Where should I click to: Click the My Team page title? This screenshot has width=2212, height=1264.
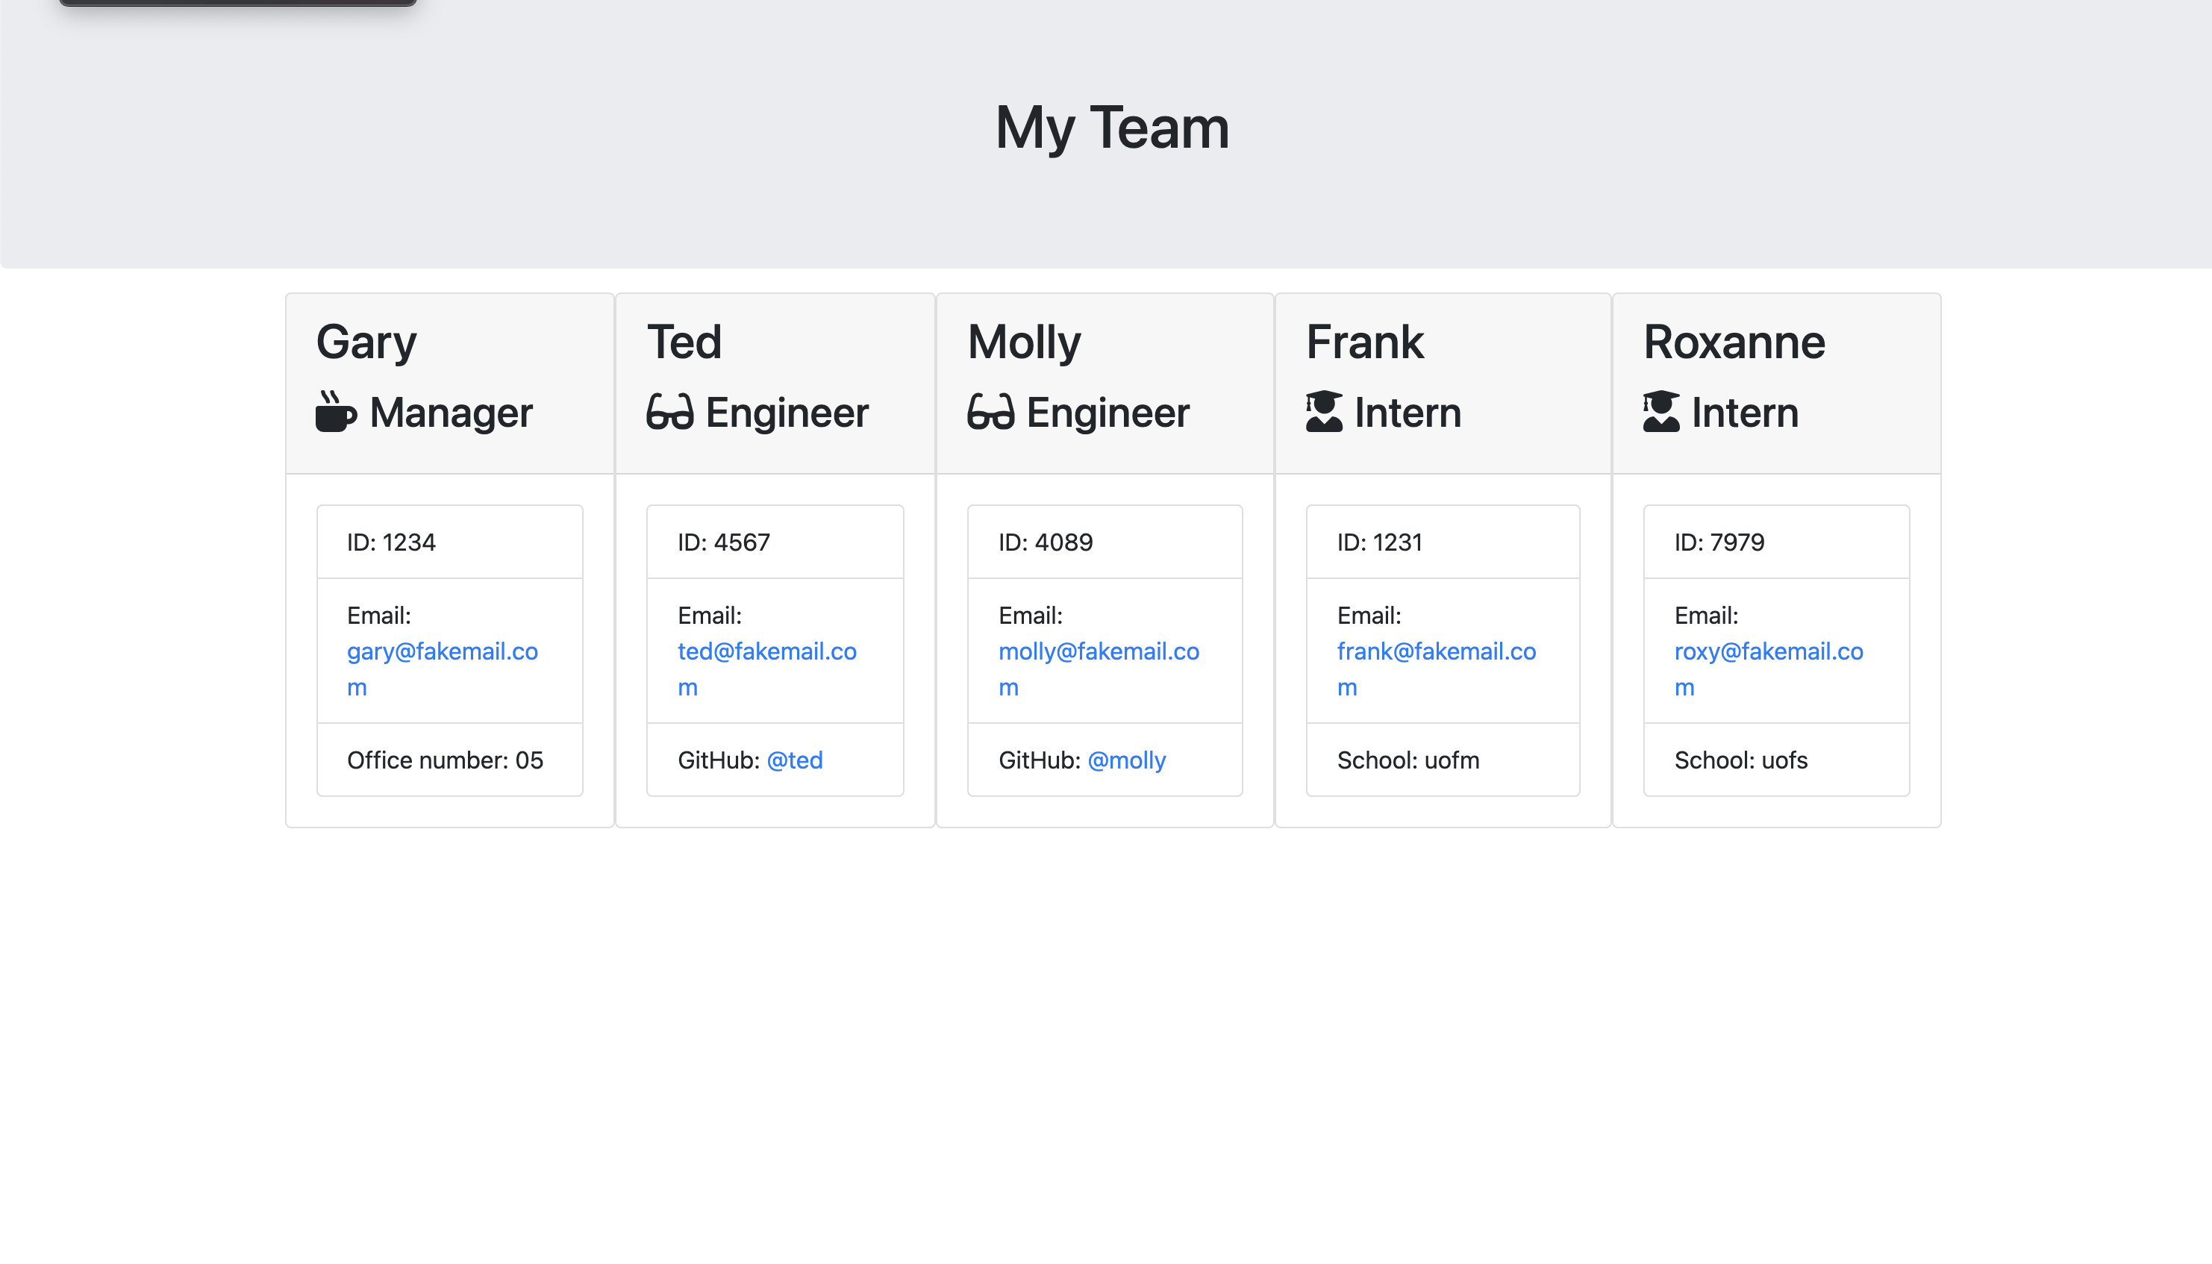1112,128
